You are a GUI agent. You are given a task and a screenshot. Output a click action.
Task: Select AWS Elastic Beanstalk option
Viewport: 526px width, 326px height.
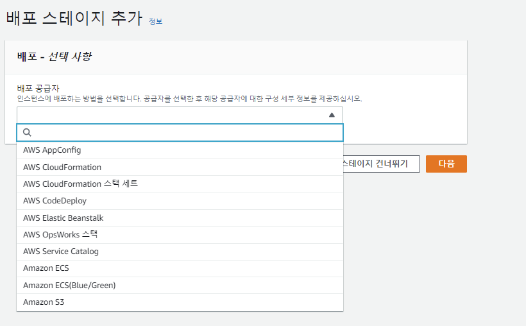click(x=180, y=218)
